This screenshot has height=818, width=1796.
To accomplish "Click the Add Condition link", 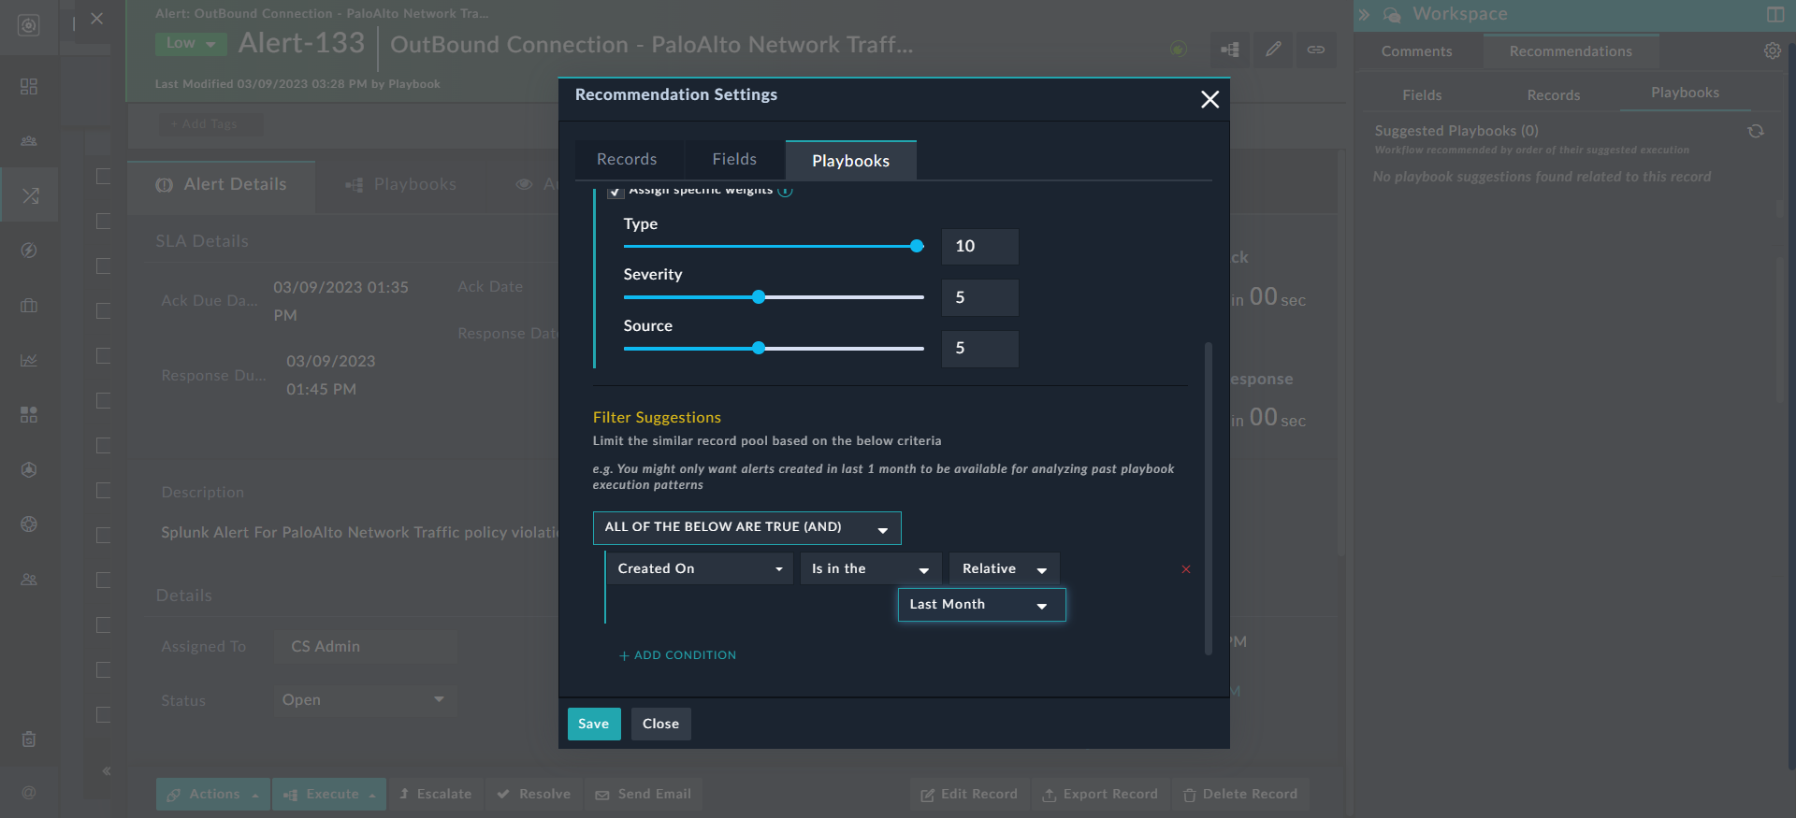I will (x=678, y=655).
